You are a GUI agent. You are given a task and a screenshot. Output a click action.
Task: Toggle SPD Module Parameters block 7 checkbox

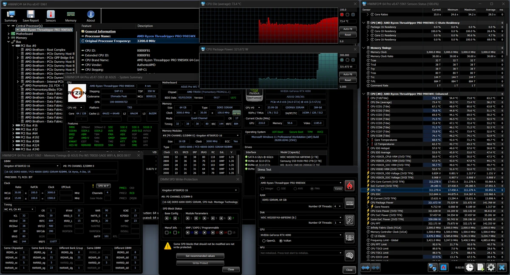[x=229, y=218]
